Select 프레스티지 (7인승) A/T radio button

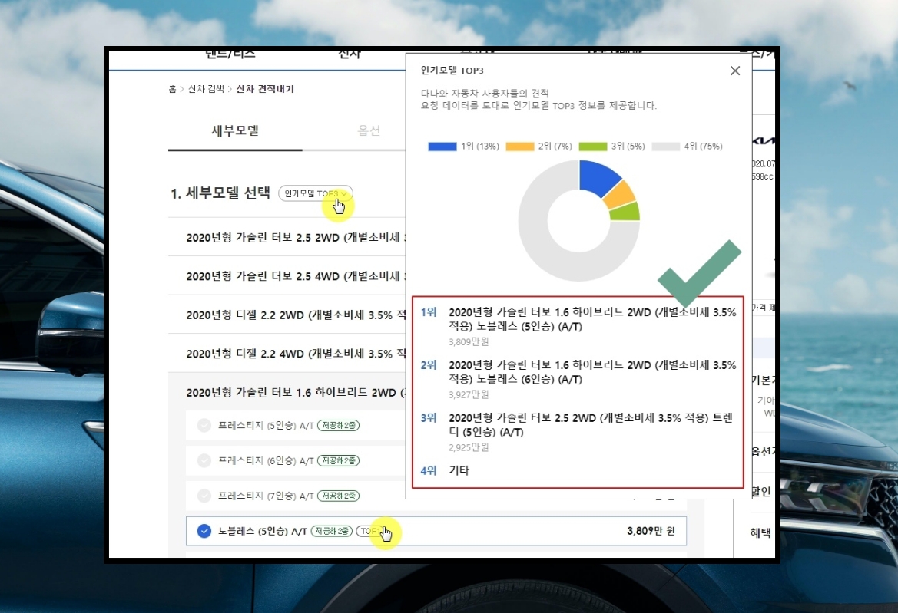(x=204, y=496)
